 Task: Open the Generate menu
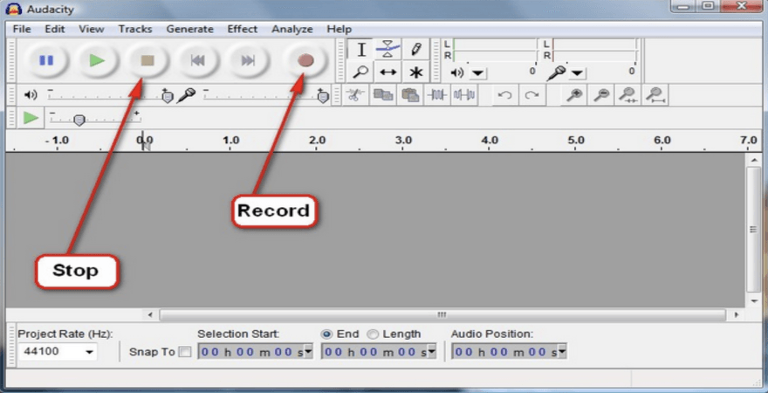click(x=189, y=29)
